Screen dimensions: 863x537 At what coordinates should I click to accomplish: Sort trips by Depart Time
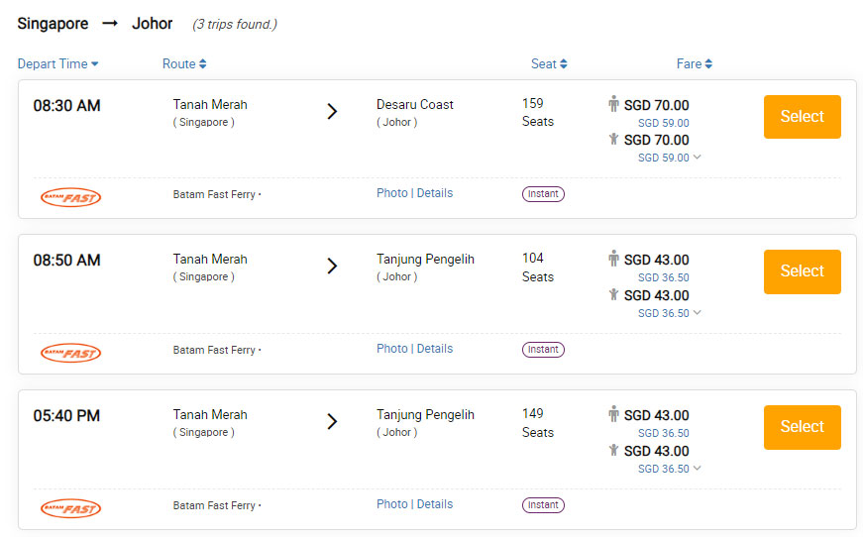(57, 63)
